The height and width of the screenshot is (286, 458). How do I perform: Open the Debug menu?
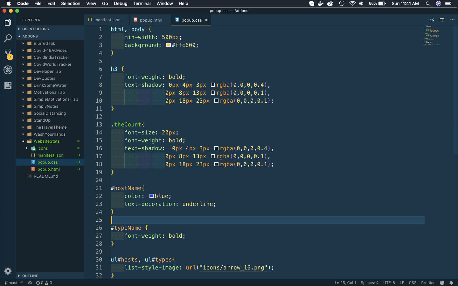pos(121,3)
